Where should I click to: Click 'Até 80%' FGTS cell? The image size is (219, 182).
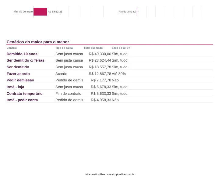pos(119,74)
